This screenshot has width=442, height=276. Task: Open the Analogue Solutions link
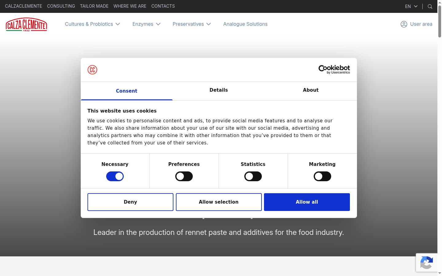[245, 24]
